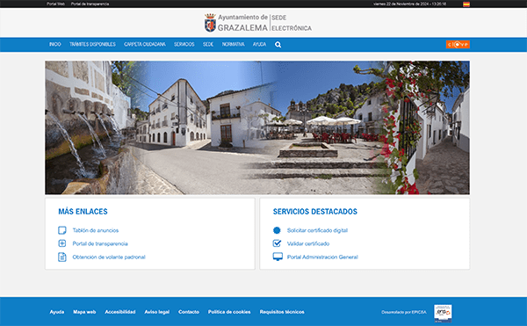Click the checkmark icon beside Validar certificado

click(x=277, y=243)
